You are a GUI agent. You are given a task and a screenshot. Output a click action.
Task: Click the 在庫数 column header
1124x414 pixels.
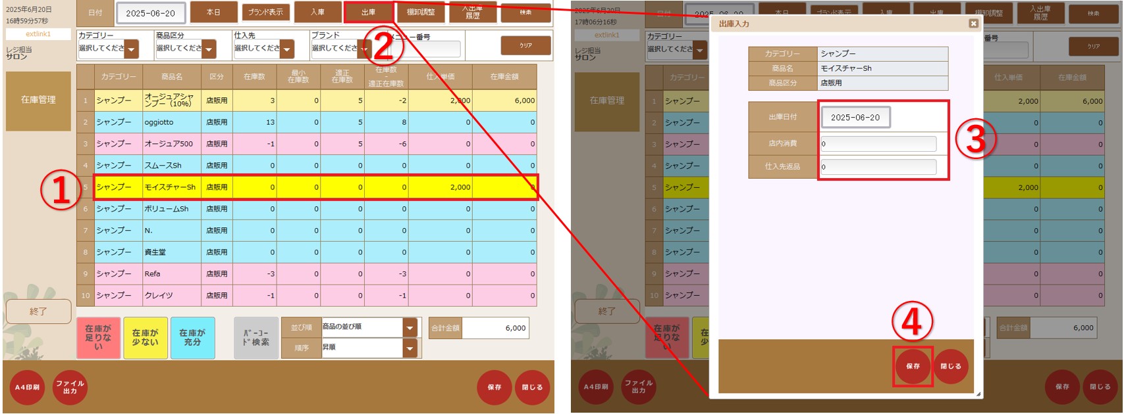[254, 77]
